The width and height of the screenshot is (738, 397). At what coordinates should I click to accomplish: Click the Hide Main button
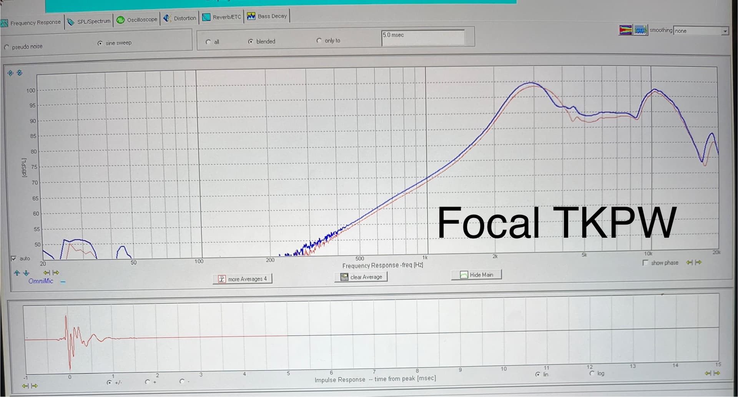coord(477,275)
